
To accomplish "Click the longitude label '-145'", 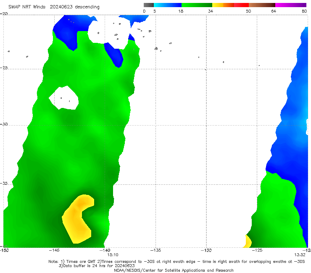I will 54,250.
